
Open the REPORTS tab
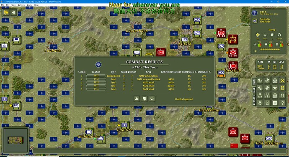tap(254, 100)
